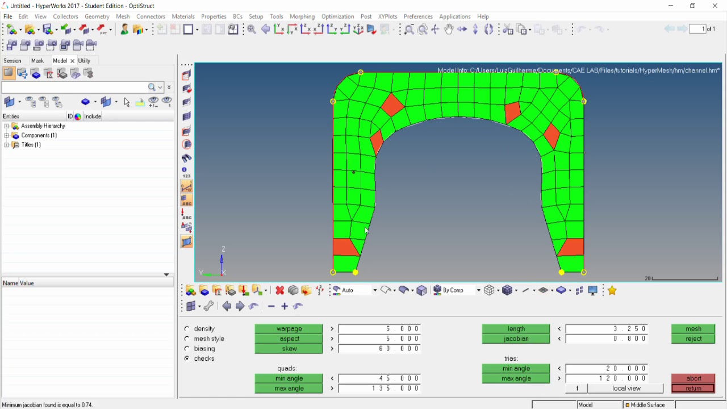727x409 pixels.
Task: Click the cursor selector icon in browser
Action: pos(127,102)
